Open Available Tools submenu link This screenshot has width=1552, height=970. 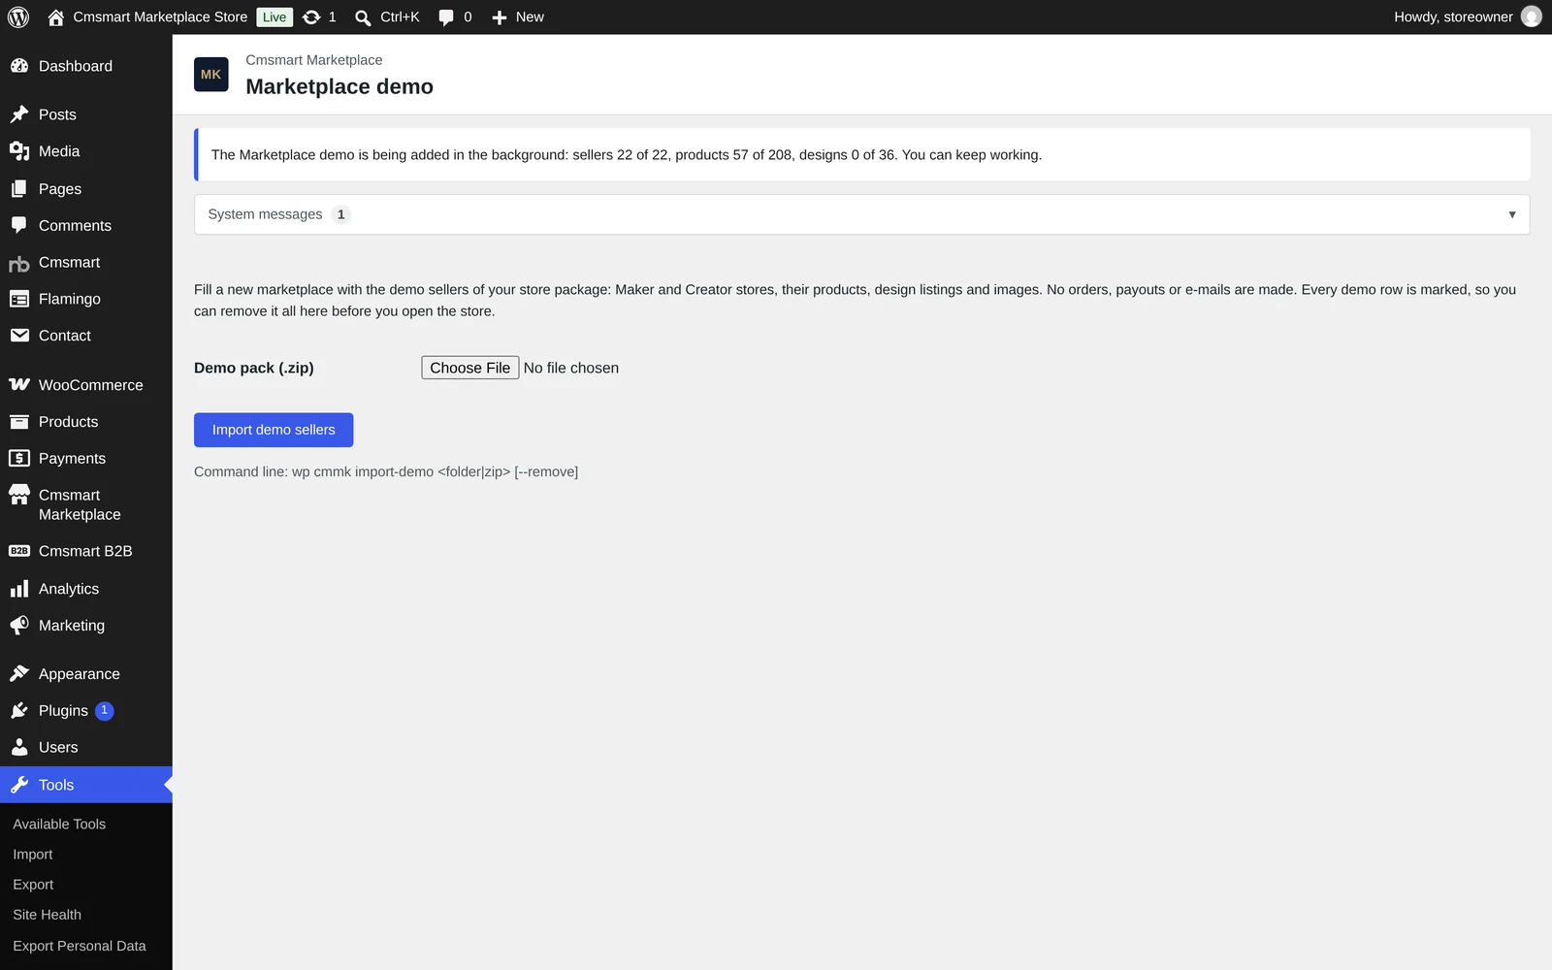point(59,824)
